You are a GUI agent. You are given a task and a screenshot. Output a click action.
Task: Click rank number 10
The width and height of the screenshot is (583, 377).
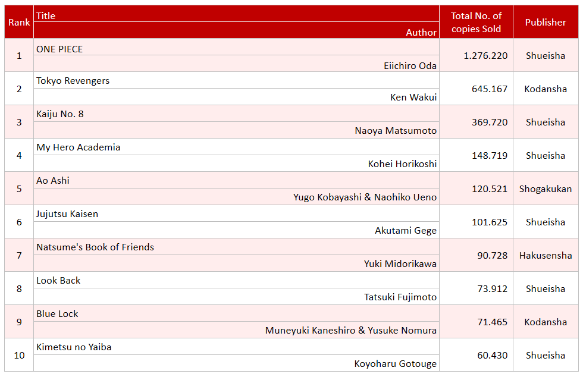(19, 356)
